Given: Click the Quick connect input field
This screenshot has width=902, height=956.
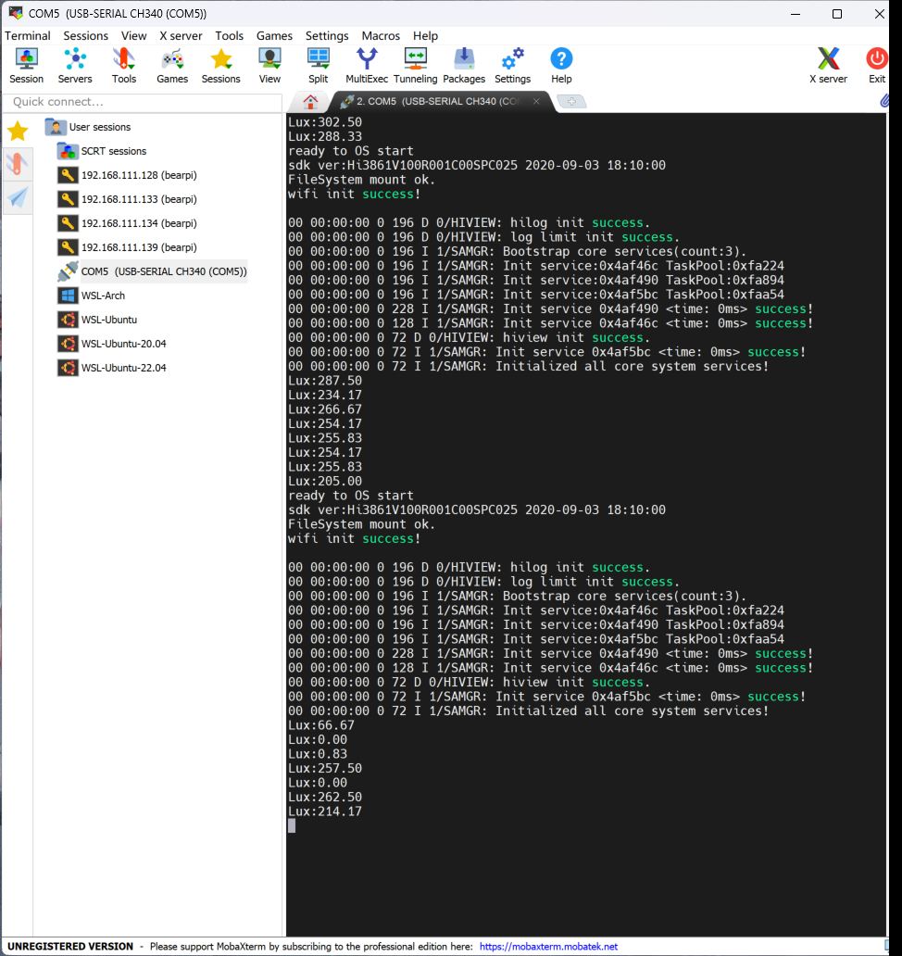Looking at the screenshot, I should point(141,102).
